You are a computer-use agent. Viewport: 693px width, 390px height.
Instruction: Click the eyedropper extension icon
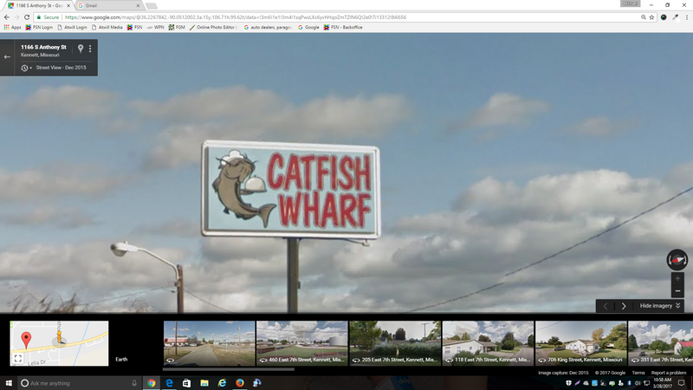[676, 17]
